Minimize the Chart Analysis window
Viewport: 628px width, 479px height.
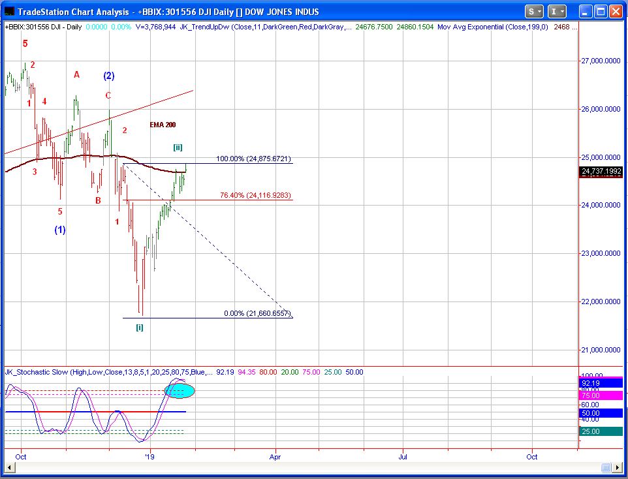(x=586, y=12)
